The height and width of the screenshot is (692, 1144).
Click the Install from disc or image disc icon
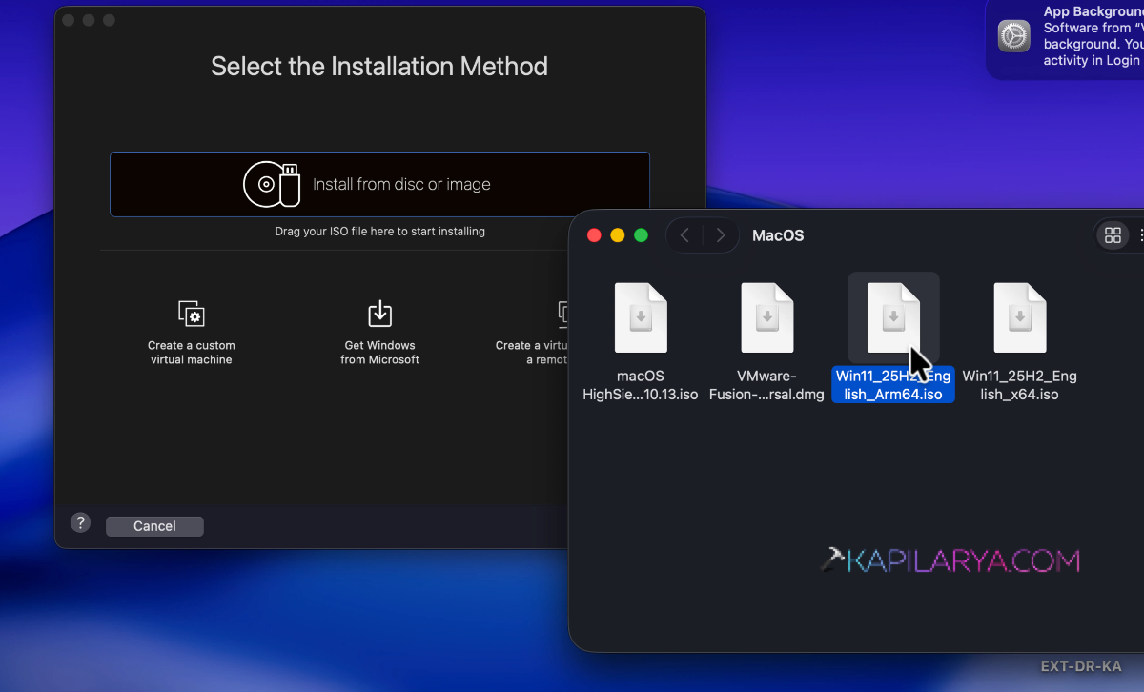271,184
